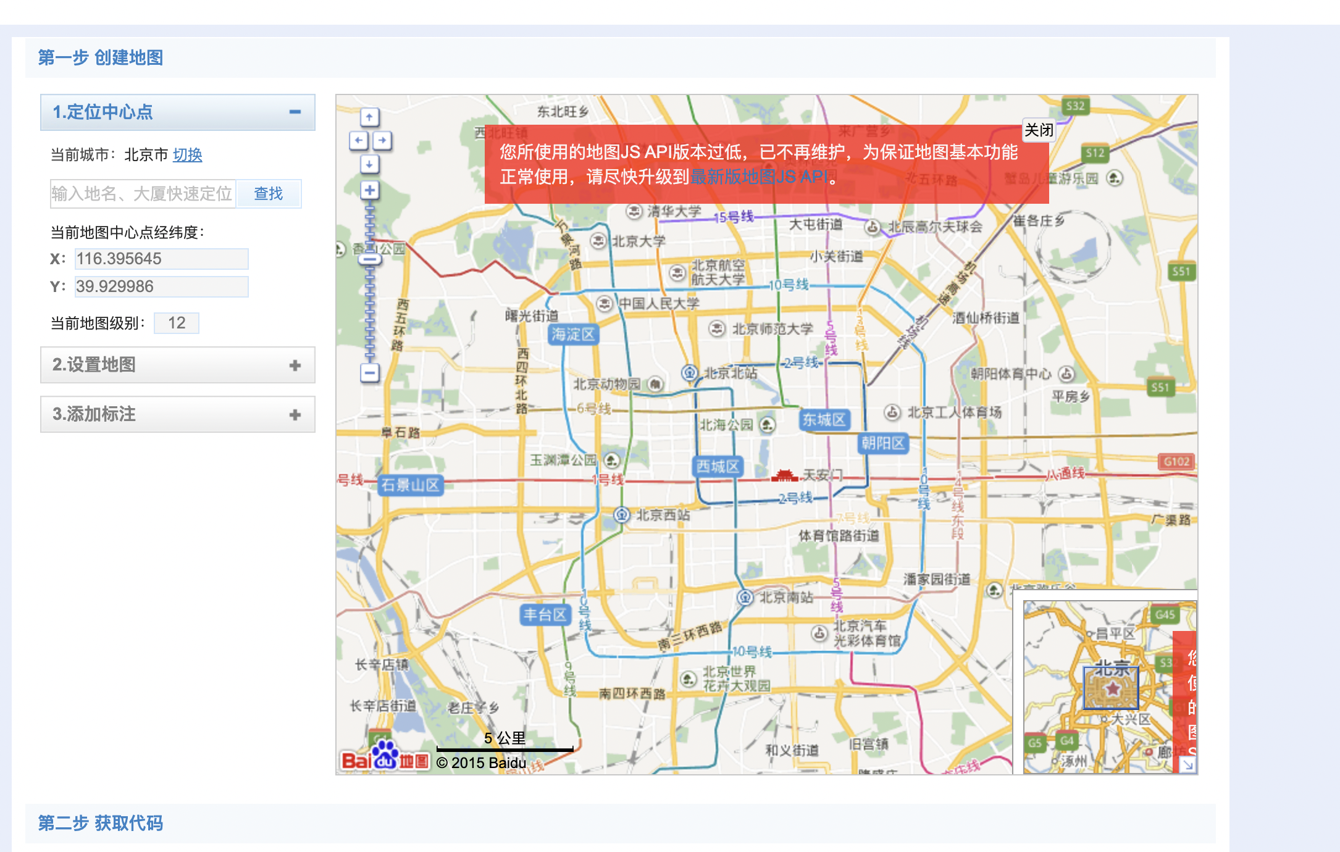This screenshot has width=1340, height=852.
Task: Pan the map right with arrow button
Action: 382,141
